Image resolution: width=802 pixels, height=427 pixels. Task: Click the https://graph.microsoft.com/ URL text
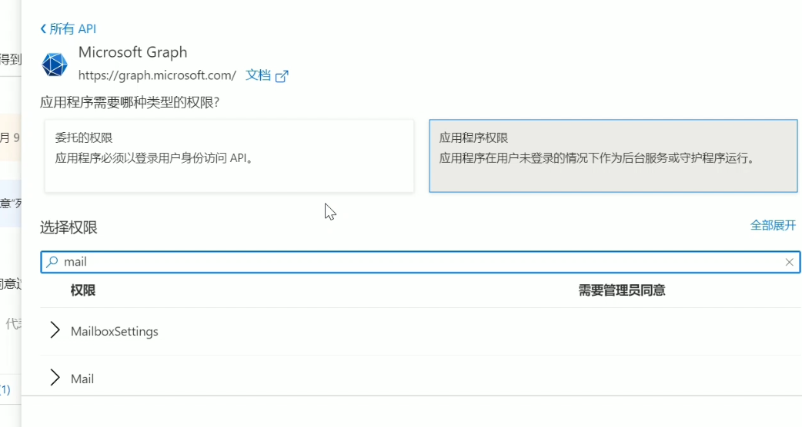157,75
